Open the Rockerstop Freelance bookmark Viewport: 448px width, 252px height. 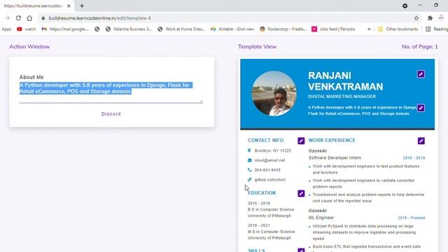click(x=283, y=29)
